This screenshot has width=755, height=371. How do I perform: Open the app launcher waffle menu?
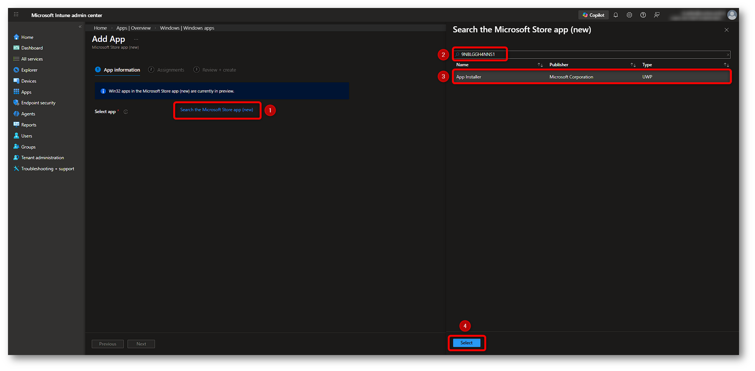pos(16,14)
